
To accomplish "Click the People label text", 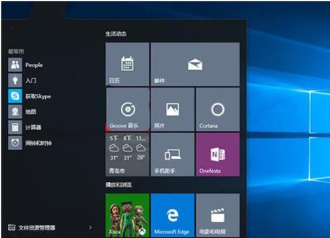I will [x=34, y=65].
